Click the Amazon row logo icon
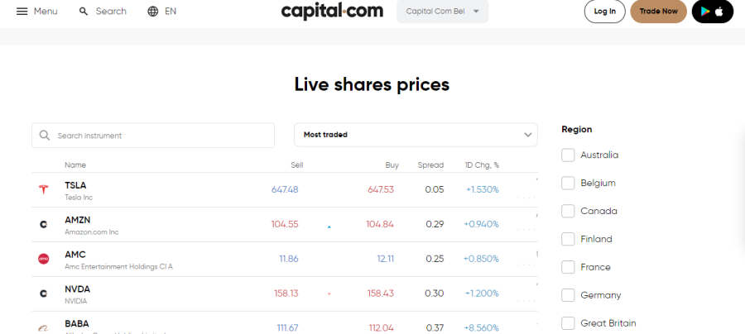The width and height of the screenshot is (745, 334). [43, 224]
